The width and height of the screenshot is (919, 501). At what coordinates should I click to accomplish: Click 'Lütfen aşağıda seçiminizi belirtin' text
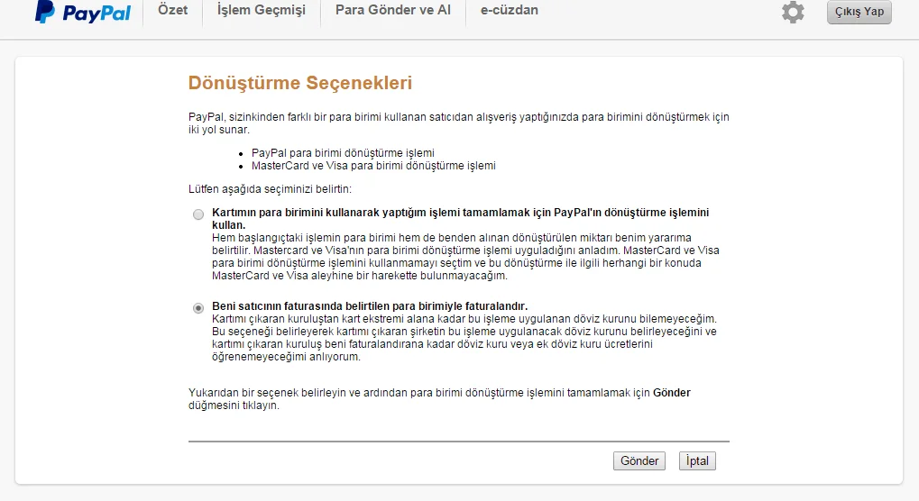[270, 189]
